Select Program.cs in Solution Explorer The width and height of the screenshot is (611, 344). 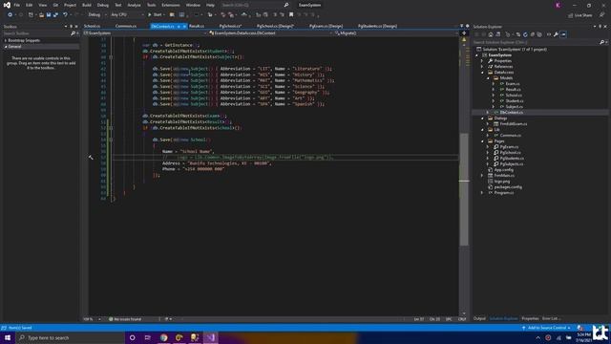click(x=504, y=193)
